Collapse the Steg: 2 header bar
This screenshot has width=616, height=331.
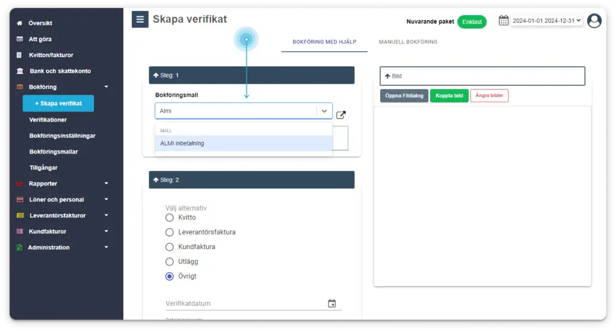click(251, 180)
